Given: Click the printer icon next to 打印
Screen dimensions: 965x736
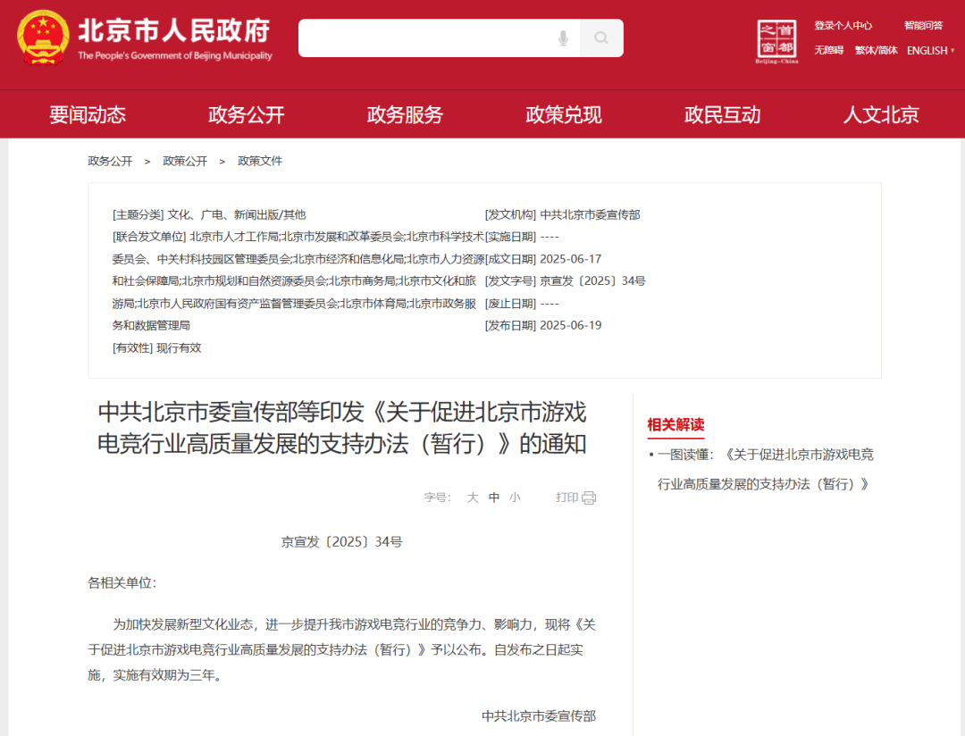Looking at the screenshot, I should (589, 498).
